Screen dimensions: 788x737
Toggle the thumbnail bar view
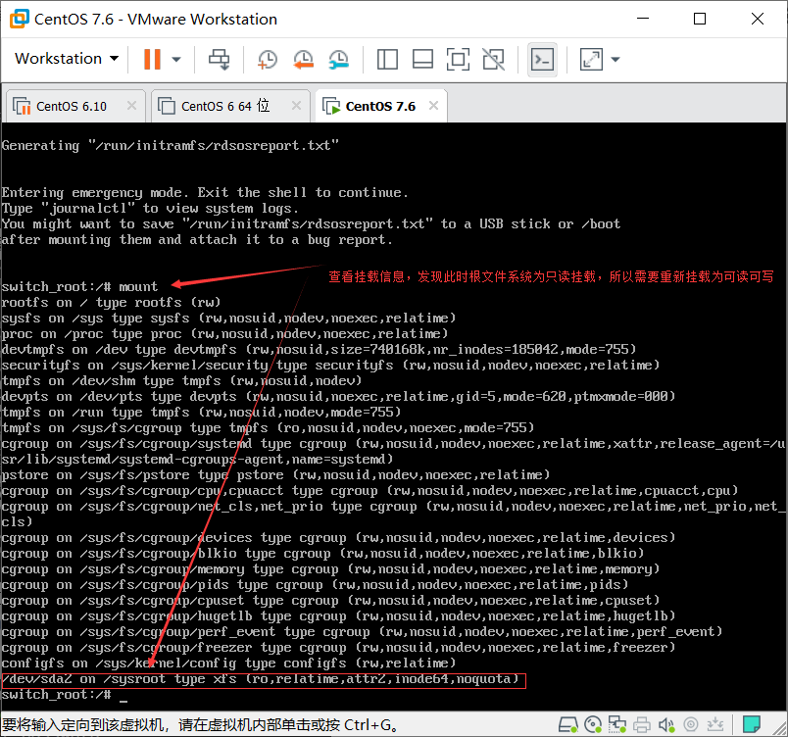(x=422, y=59)
